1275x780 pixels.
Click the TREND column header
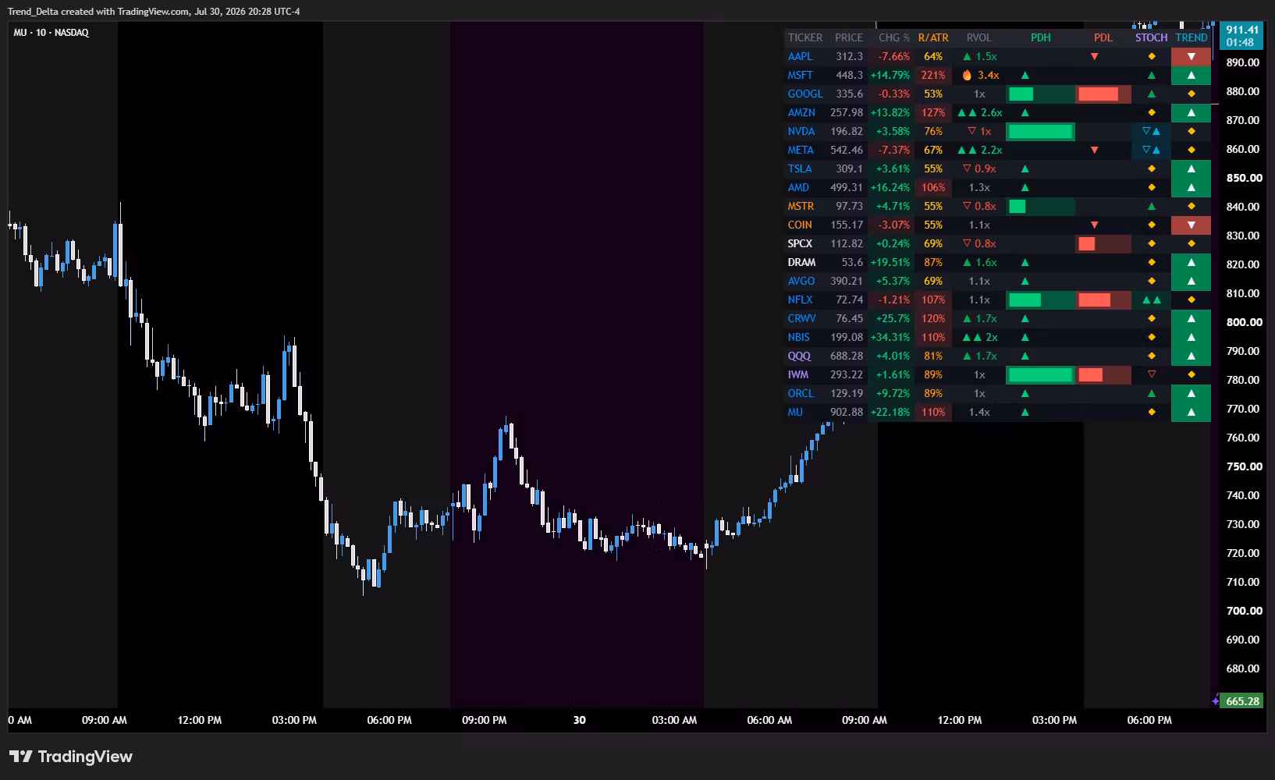(1192, 37)
